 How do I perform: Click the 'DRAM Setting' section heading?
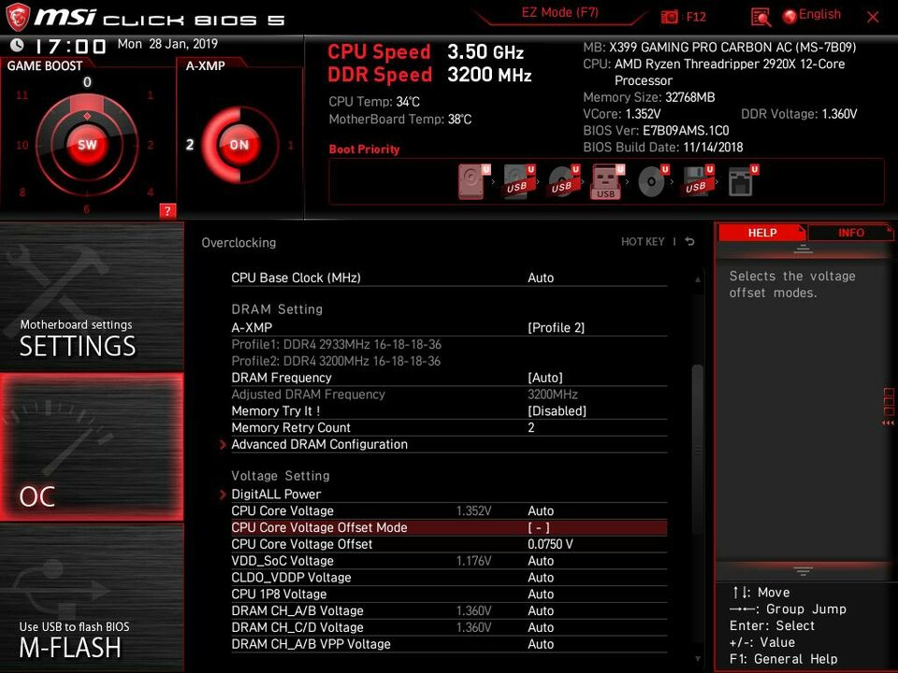(x=277, y=309)
